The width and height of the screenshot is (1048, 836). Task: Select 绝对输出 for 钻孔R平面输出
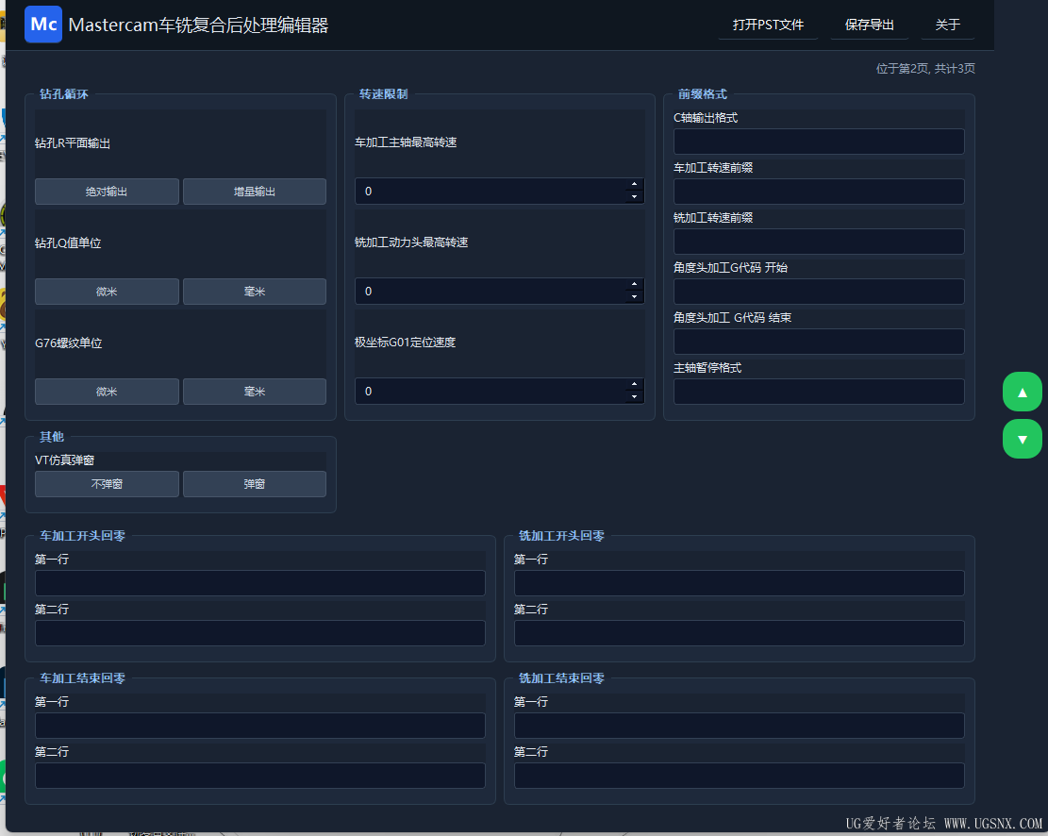pyautogui.click(x=107, y=192)
